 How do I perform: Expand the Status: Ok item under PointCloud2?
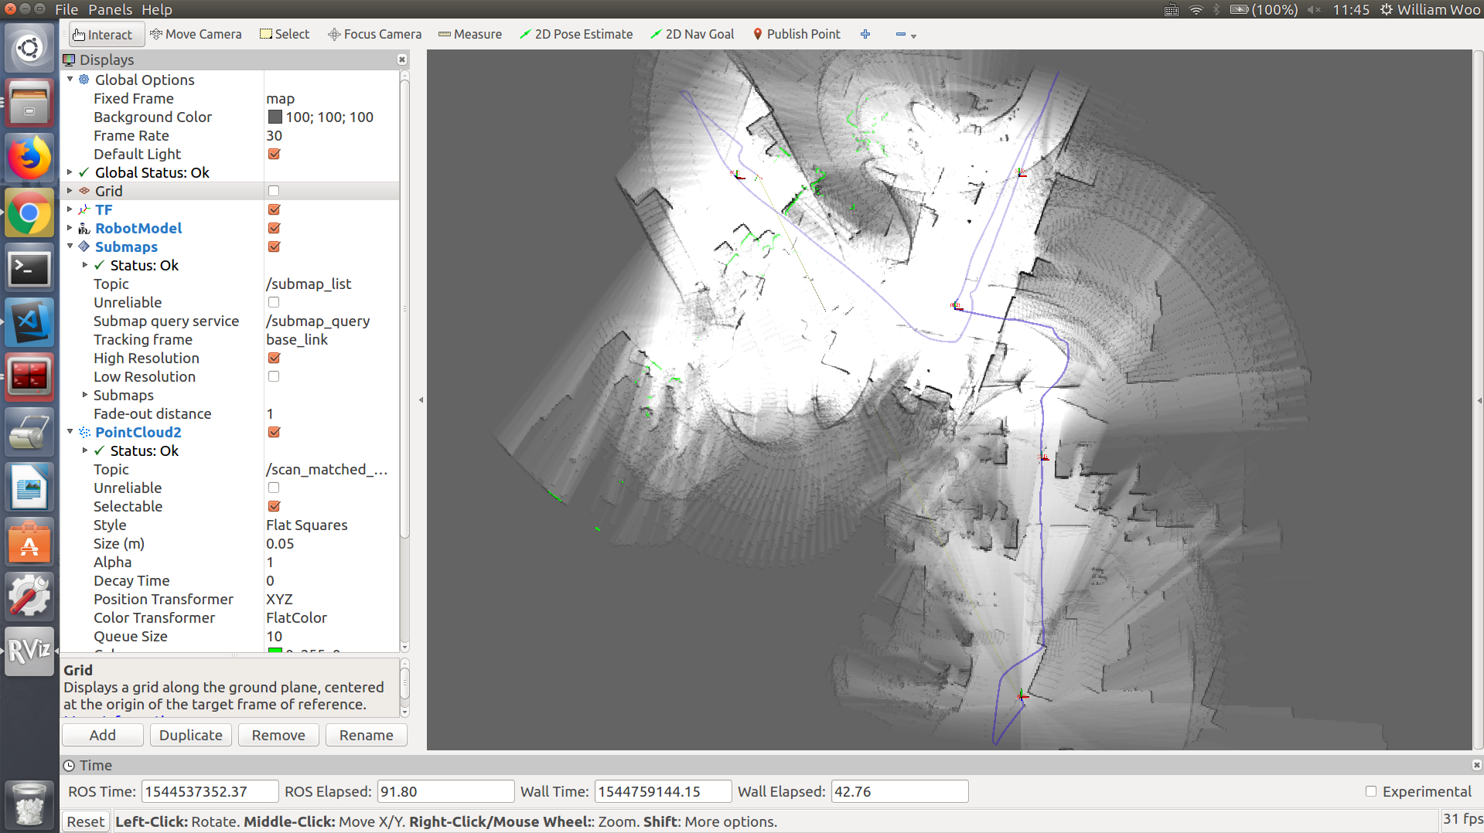(85, 450)
